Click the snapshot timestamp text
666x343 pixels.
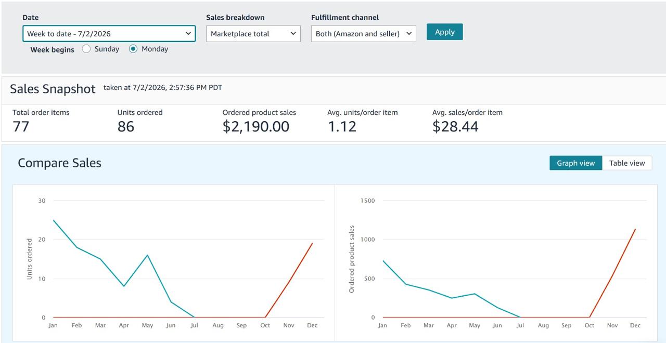coord(163,88)
